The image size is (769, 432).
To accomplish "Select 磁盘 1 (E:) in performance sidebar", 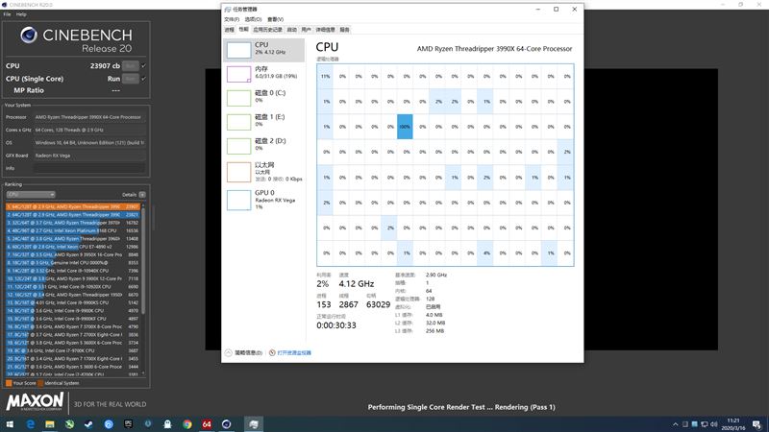I will tap(263, 122).
